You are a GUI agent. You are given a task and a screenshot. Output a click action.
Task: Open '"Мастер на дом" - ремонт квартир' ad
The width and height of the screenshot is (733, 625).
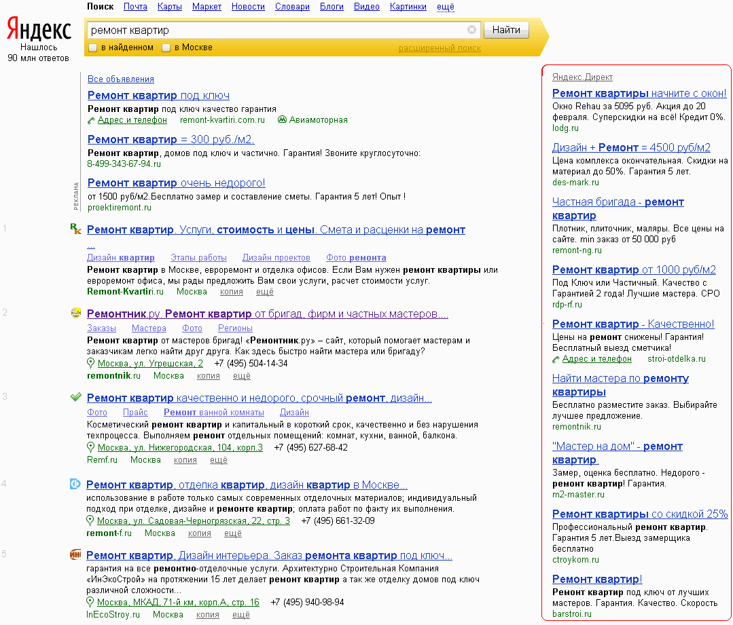point(617,453)
